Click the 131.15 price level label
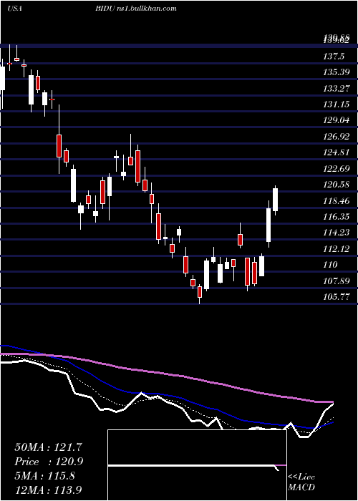 (337, 104)
